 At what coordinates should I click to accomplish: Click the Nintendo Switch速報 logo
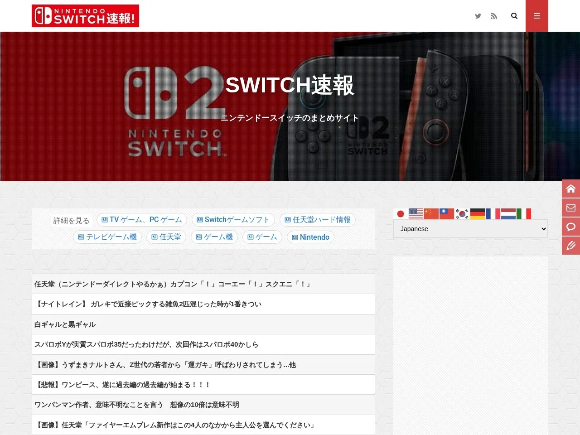coord(85,16)
